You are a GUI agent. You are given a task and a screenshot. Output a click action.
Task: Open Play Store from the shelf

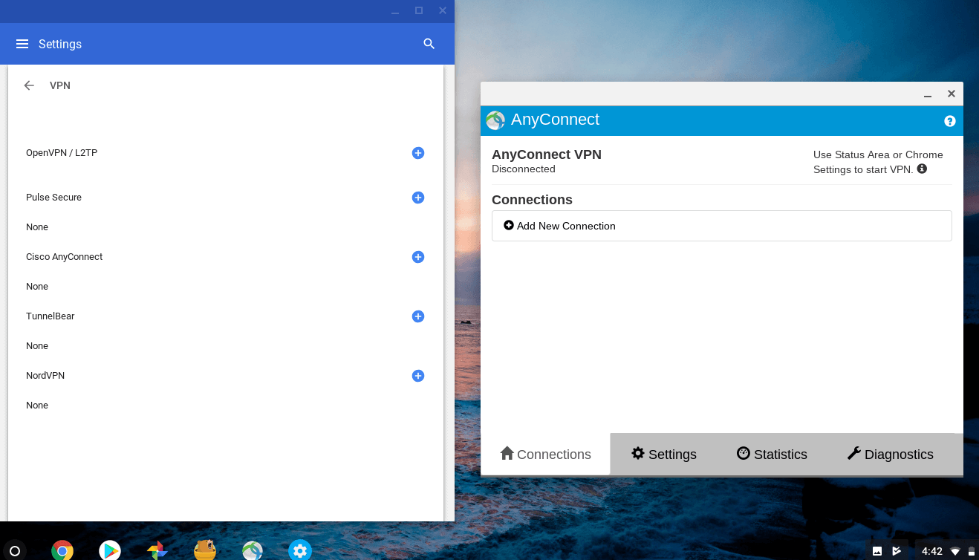110,550
